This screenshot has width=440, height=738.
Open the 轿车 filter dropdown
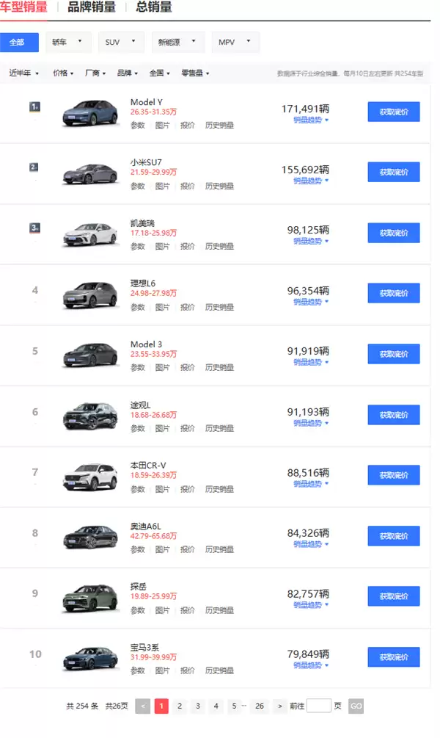pyautogui.click(x=69, y=42)
